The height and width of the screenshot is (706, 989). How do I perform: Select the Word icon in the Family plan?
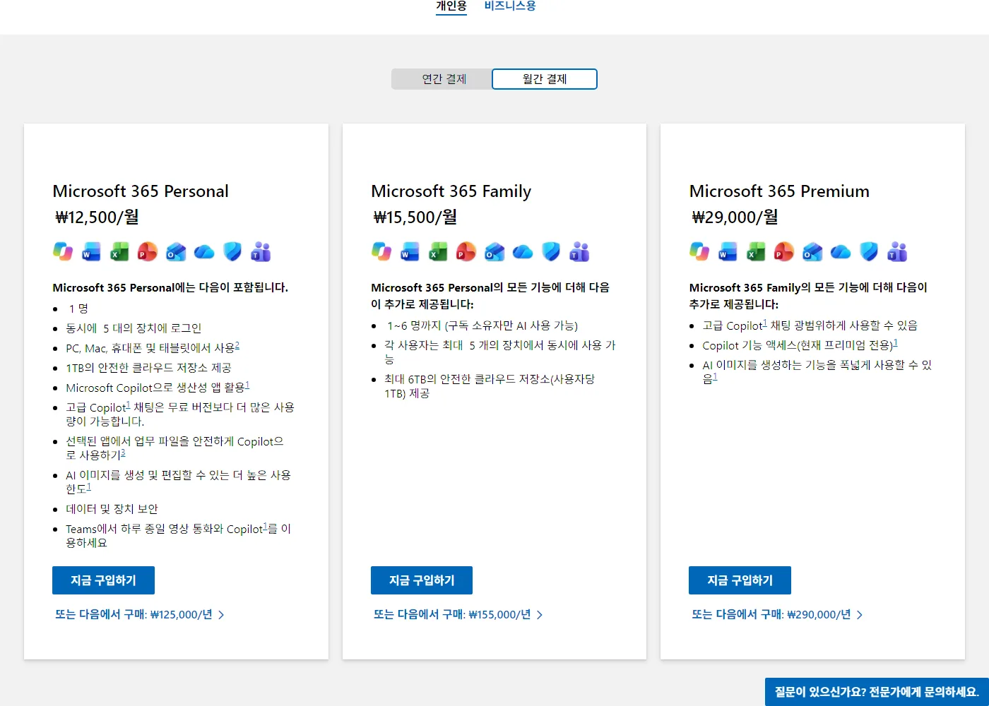pos(410,251)
